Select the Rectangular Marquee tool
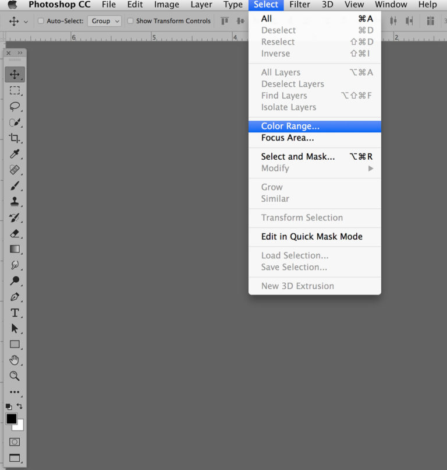This screenshot has height=470, width=447. click(15, 90)
